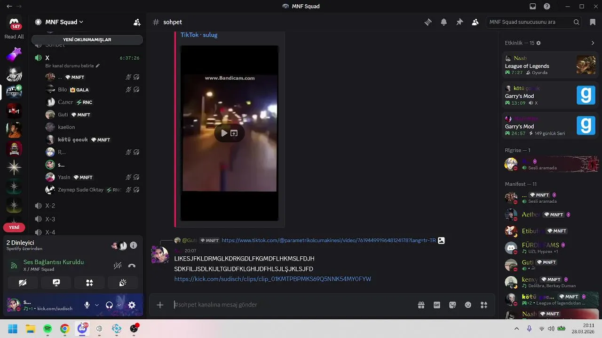The height and width of the screenshot is (338, 602).
Task: Open the Windows Start menu
Action: click(13, 329)
